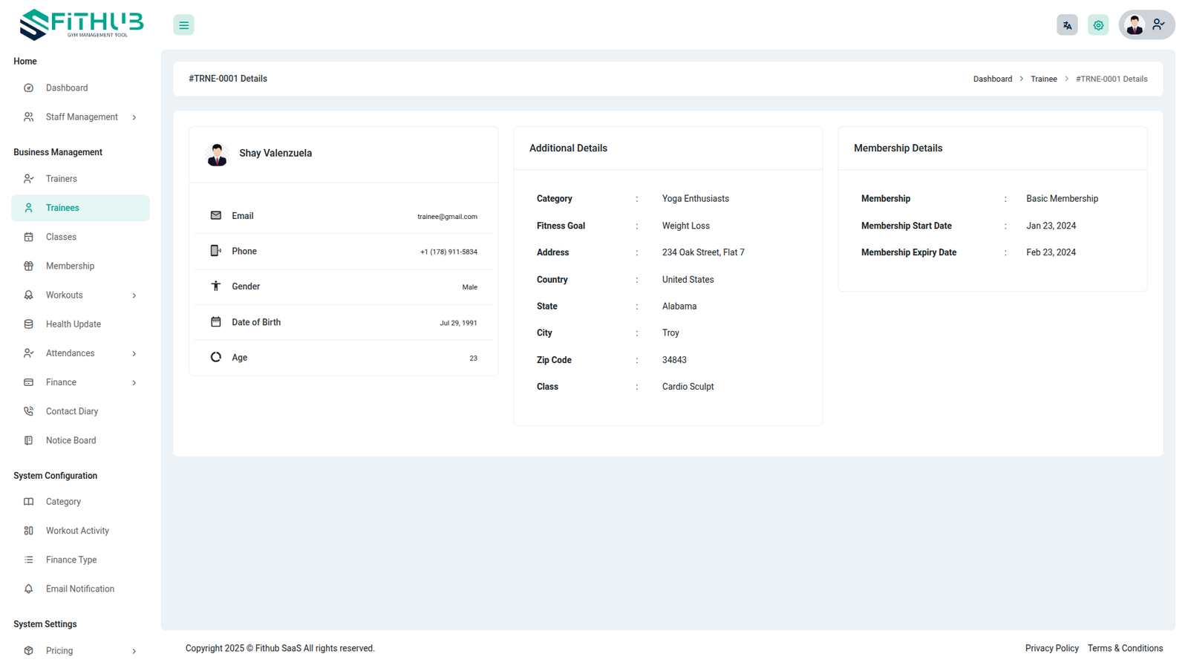Screen dimensions: 1188x668
Task: Toggle the sidebar with the hamburger button
Action: [x=183, y=25]
